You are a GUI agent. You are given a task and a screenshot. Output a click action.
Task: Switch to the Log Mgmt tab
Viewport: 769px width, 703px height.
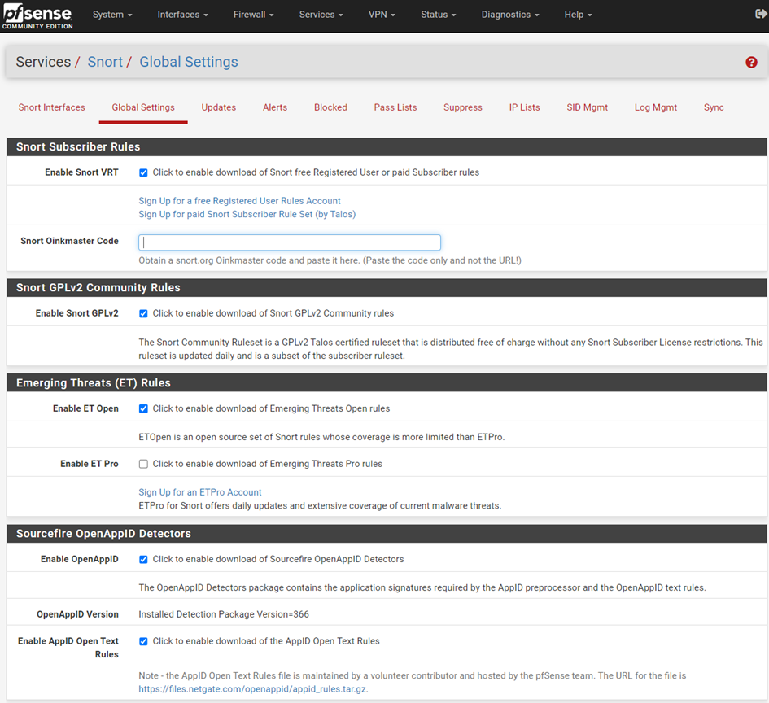click(x=655, y=107)
